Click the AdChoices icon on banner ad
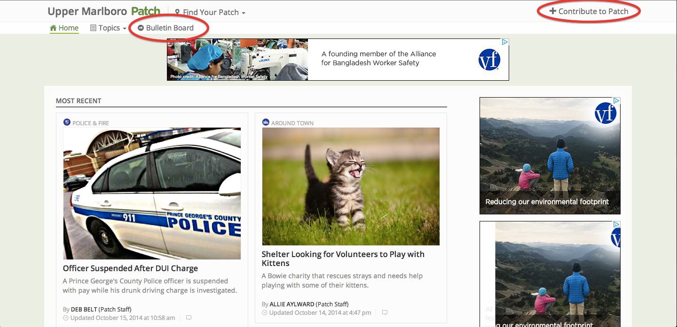The height and width of the screenshot is (327, 677). 504,42
